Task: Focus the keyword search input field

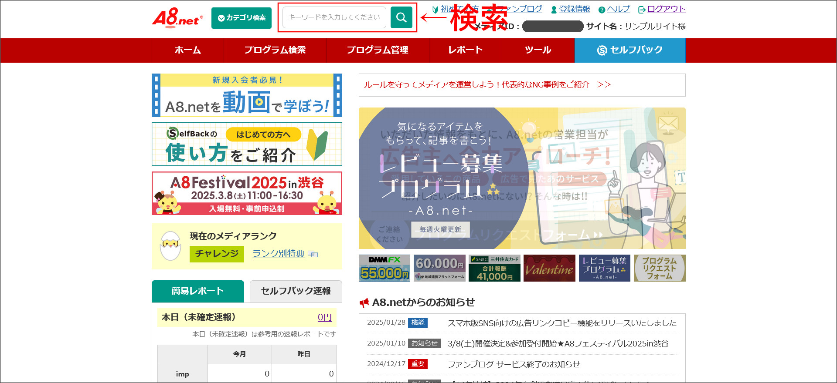Action: (334, 17)
